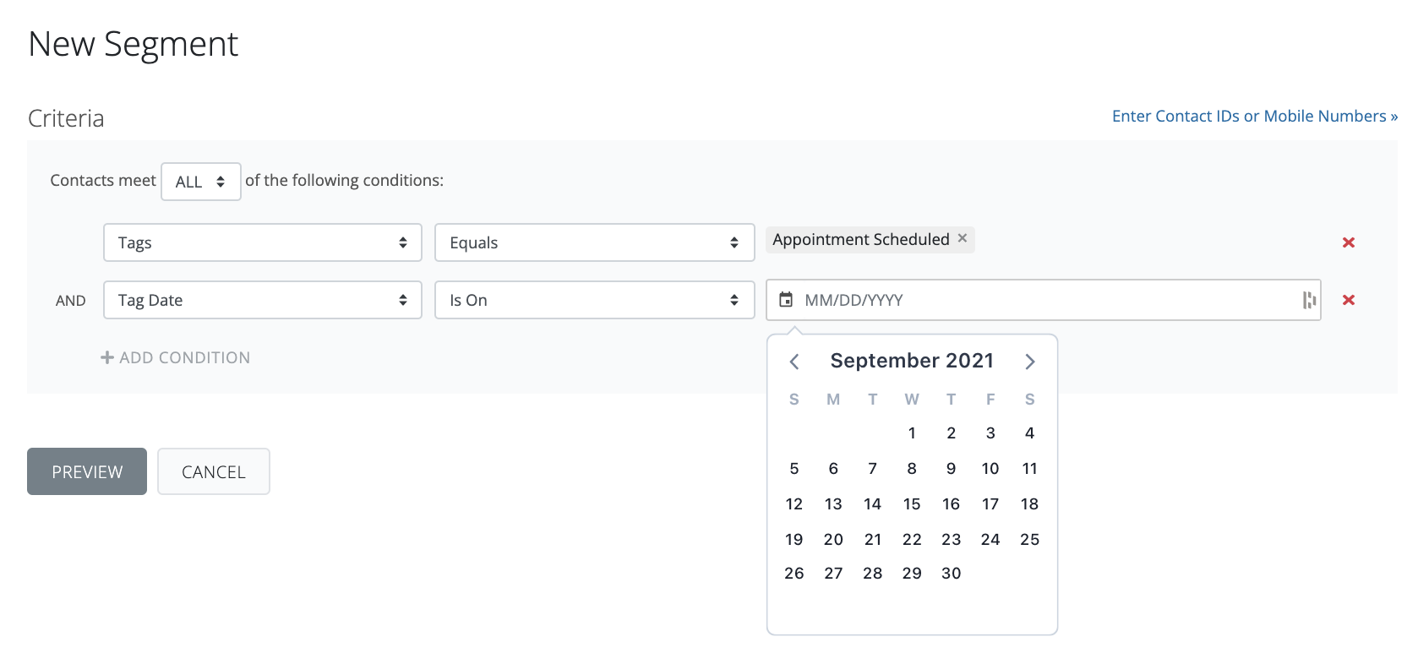1418x664 pixels.
Task: Go to previous month in calendar
Action: (x=794, y=362)
